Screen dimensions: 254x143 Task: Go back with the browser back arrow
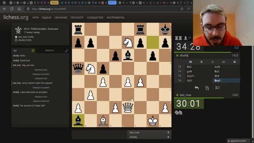[4, 9]
